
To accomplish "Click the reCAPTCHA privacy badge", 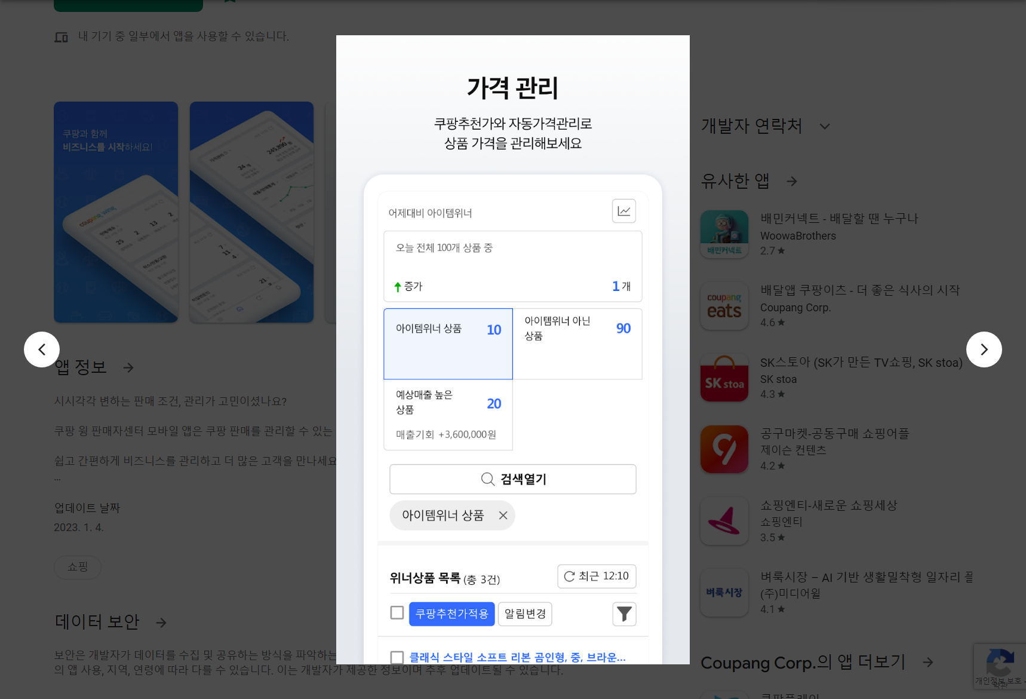I will tap(1000, 666).
